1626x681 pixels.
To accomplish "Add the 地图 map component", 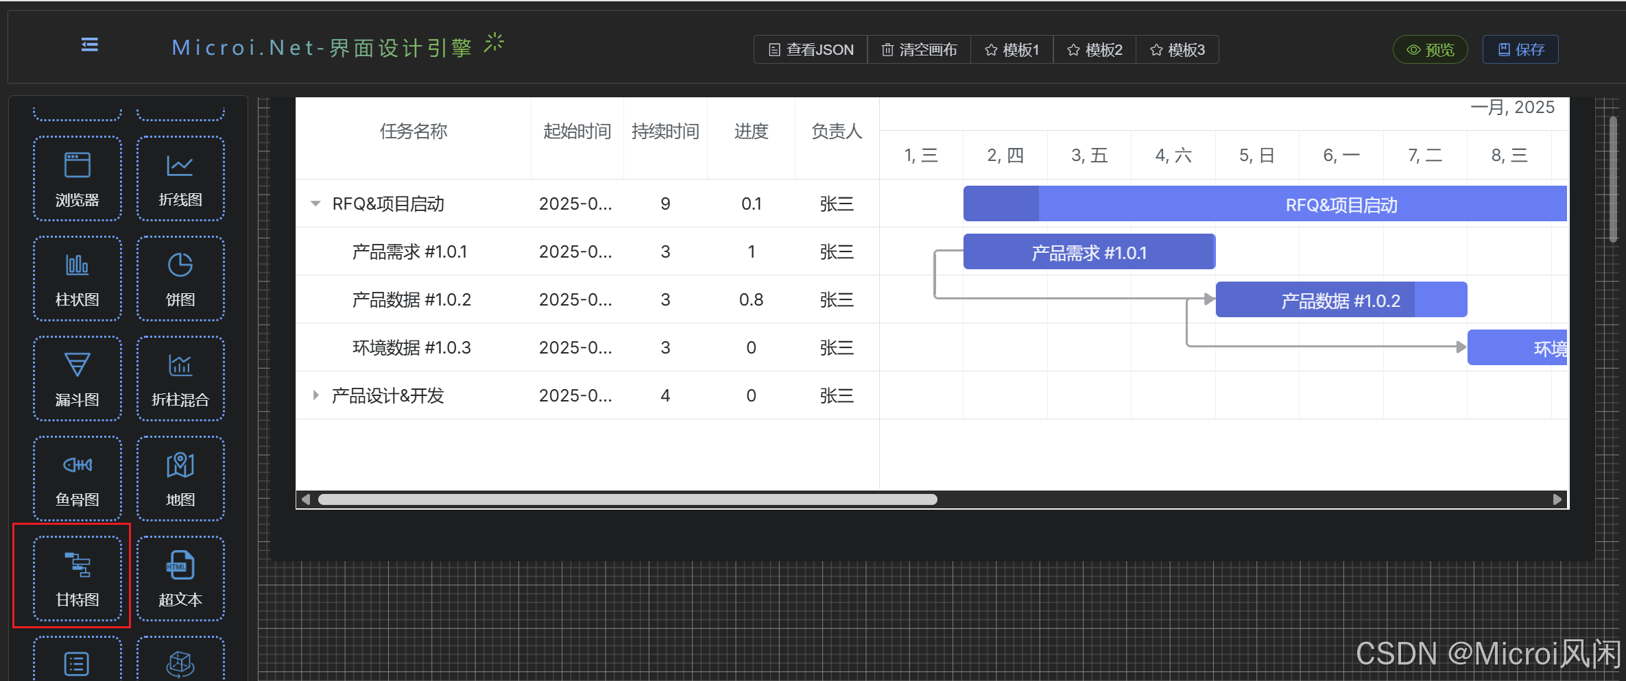I will click(x=180, y=479).
